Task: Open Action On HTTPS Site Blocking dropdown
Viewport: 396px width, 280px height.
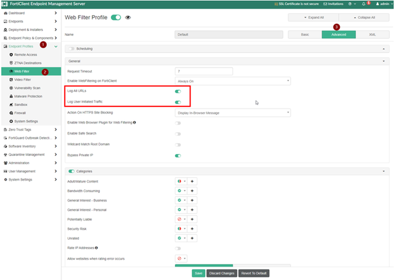Action: pos(233,113)
